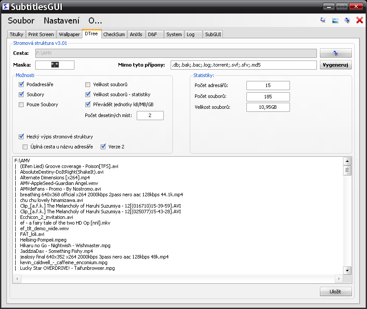Viewport: 367px width, 309px height.
Task: Click the red X icon in toolbar
Action: pos(360,20)
